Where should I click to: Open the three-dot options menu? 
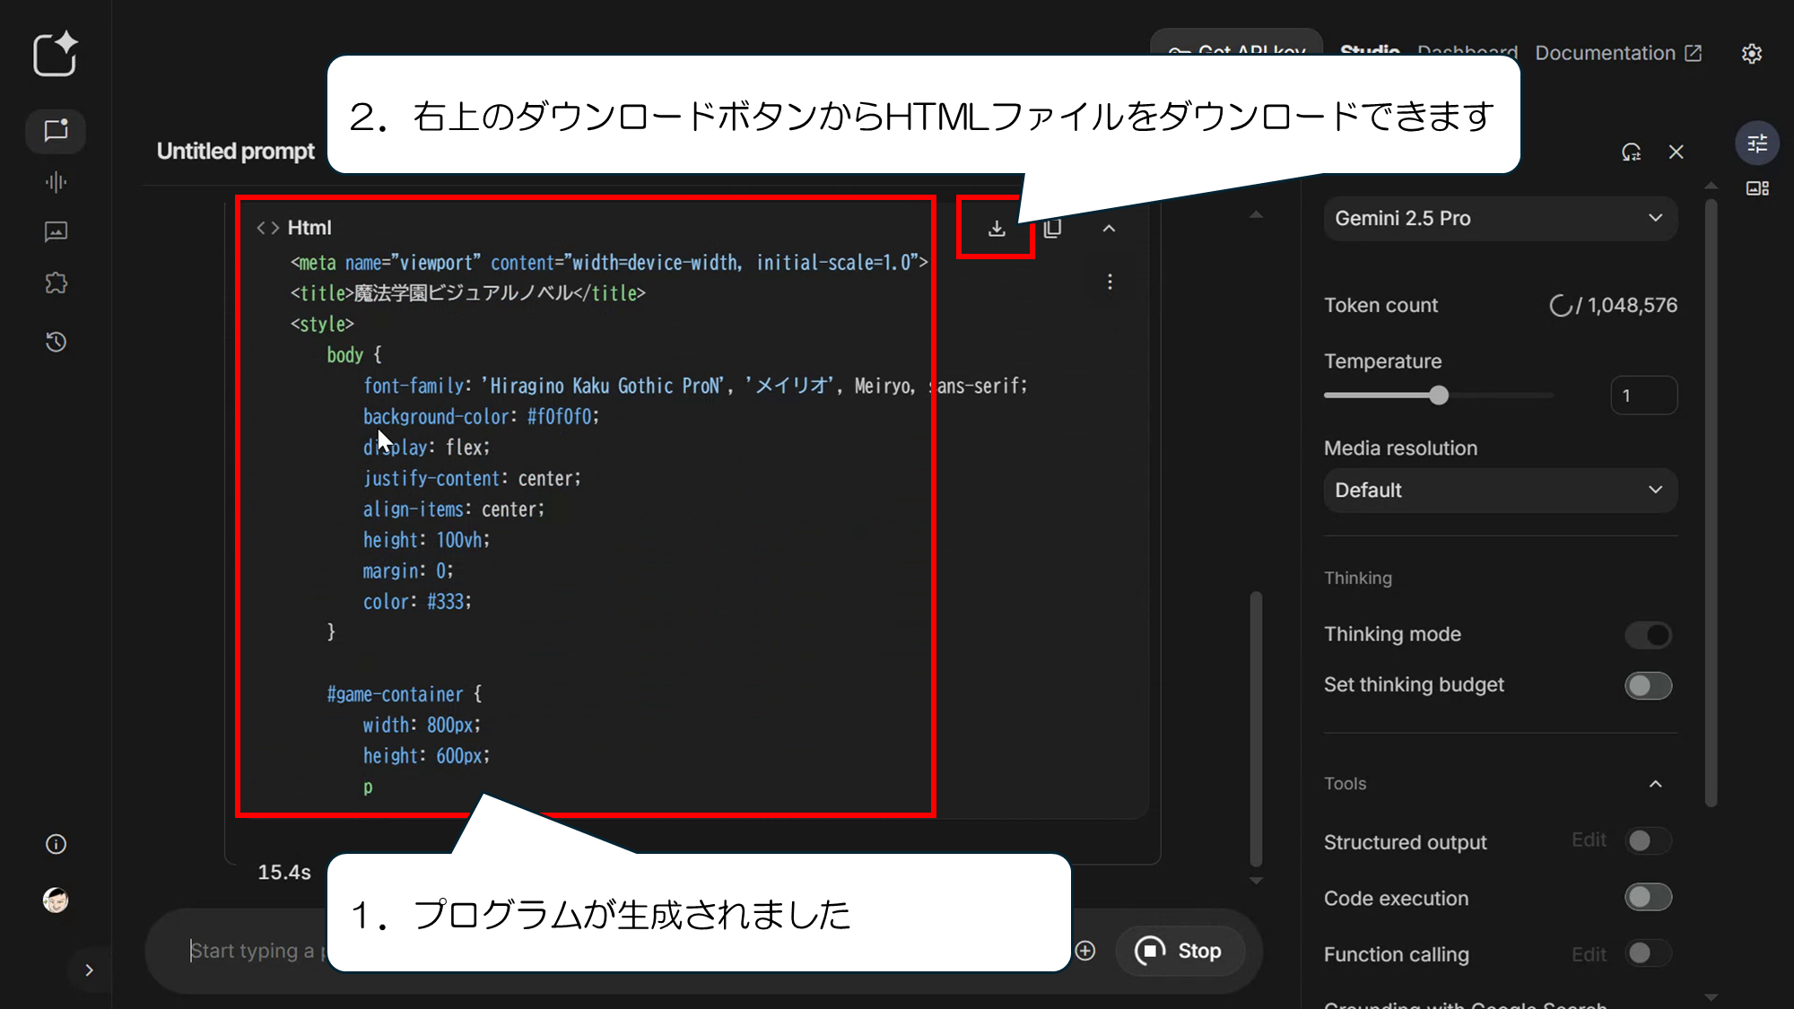click(1110, 283)
